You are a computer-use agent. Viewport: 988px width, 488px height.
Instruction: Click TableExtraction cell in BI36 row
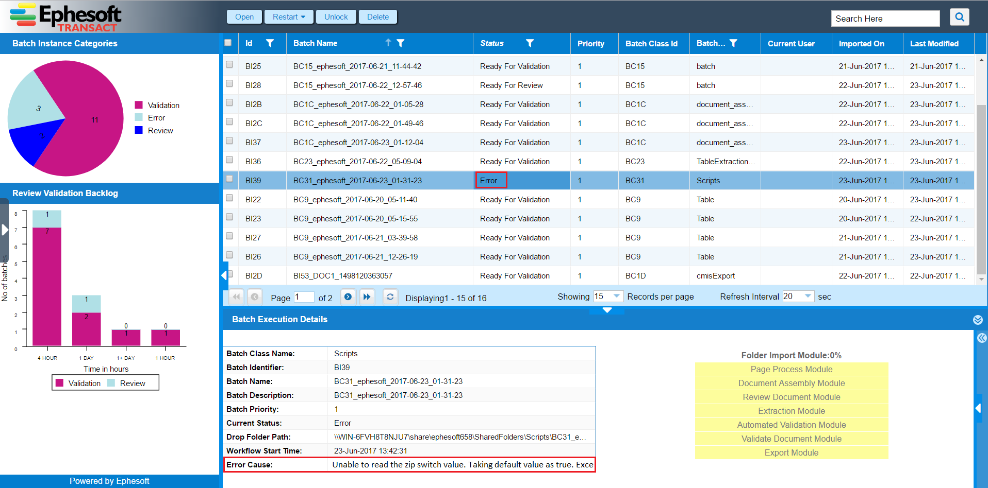[726, 162]
